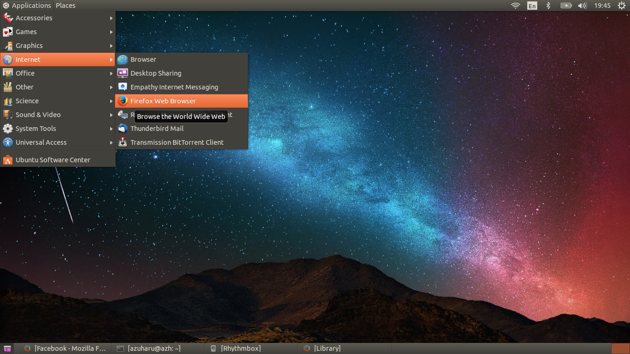This screenshot has width=630, height=354.
Task: Select Thunderbird Mail menu entry
Action: pyautogui.click(x=182, y=129)
